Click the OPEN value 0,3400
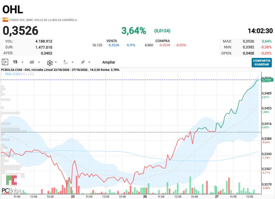Screen dimensions: 275x199 click(248, 53)
